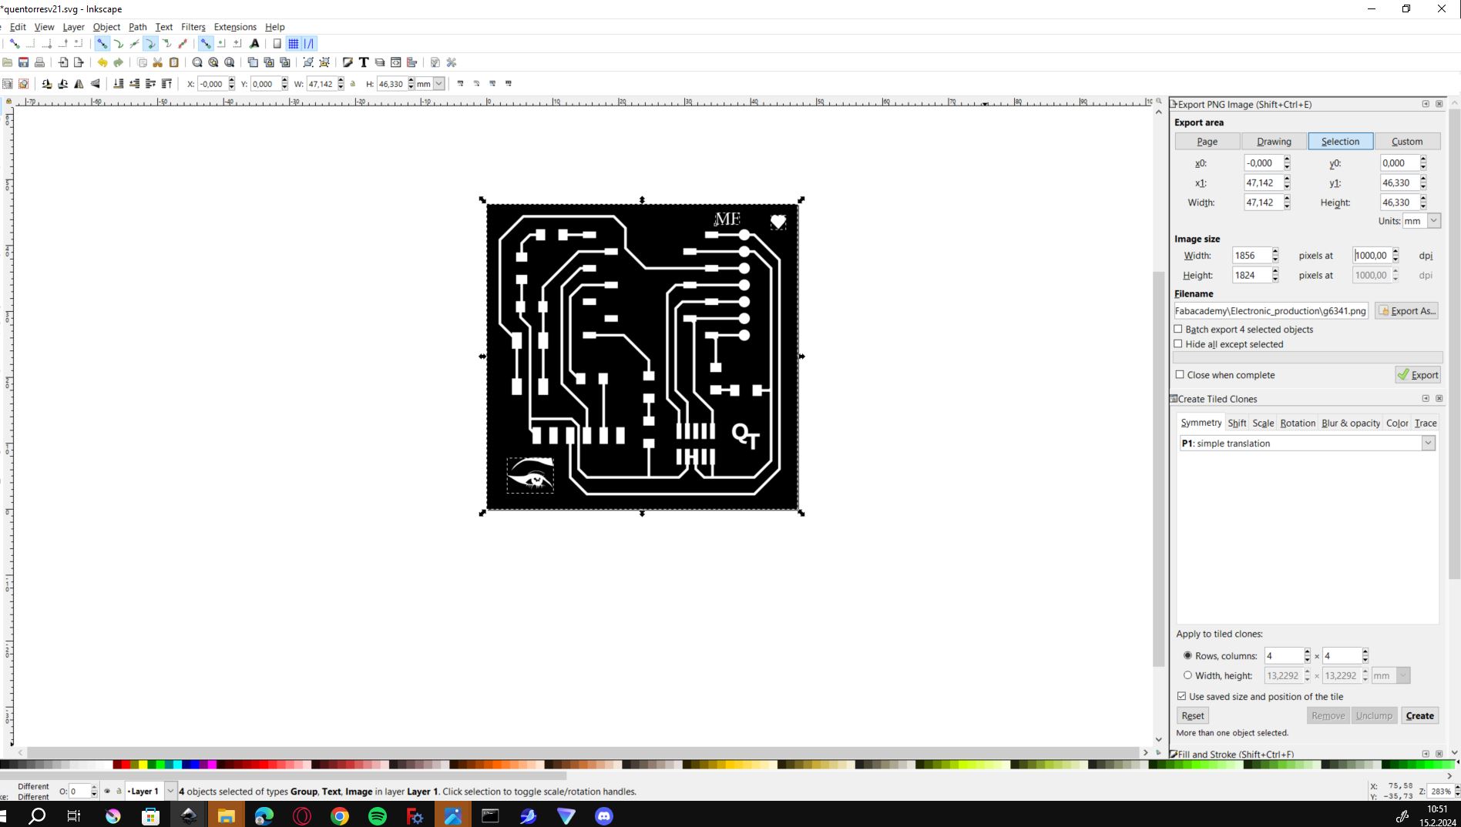Open the Object menu
The image size is (1461, 827).
[106, 27]
